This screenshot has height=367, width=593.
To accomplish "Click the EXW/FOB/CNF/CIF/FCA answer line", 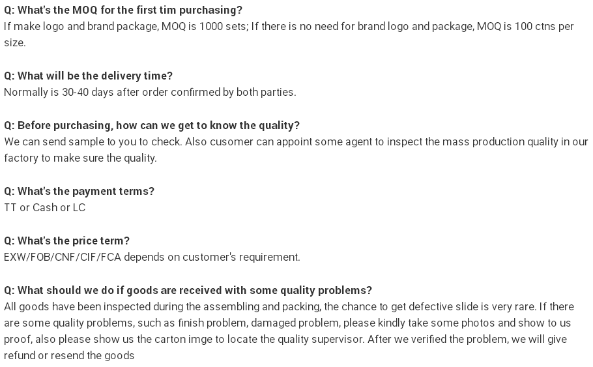I will 152,257.
